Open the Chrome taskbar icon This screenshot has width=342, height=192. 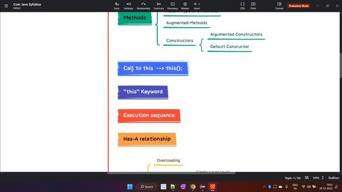[193, 187]
